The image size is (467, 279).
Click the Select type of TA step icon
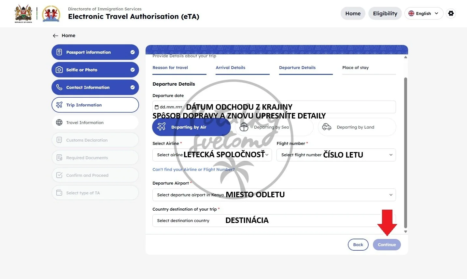coord(59,193)
